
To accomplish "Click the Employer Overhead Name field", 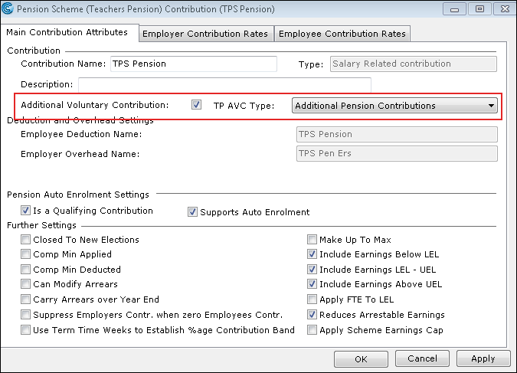I will (397, 154).
